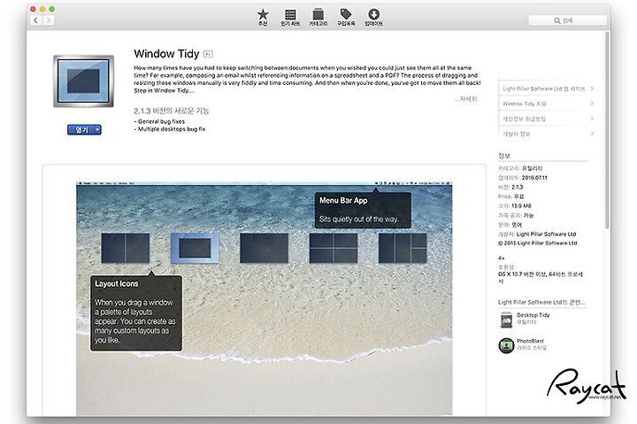This screenshot has width=637, height=424.
Task: Open the Top Charts tab
Action: [x=290, y=18]
